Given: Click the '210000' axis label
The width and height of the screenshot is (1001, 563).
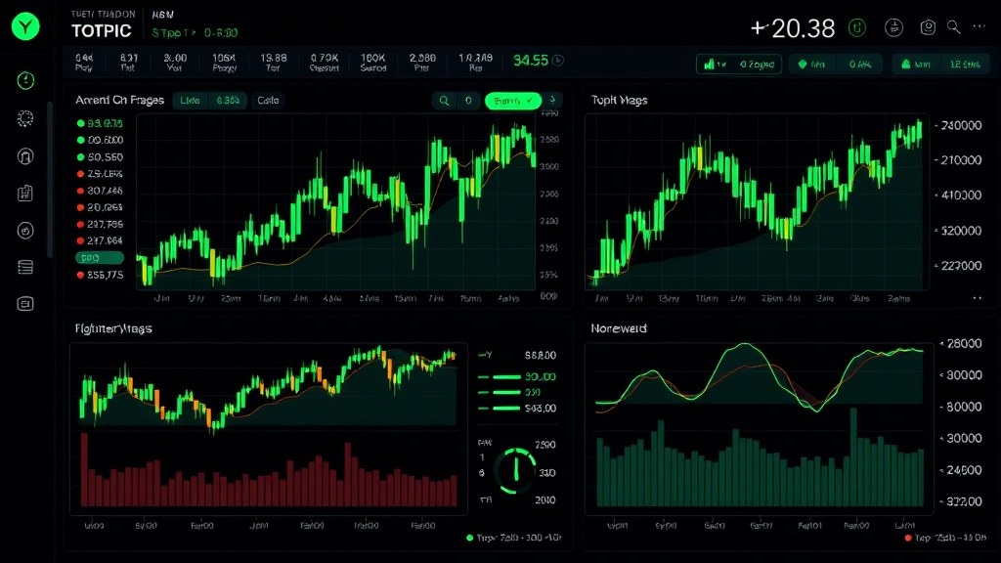Looking at the screenshot, I should 961,159.
